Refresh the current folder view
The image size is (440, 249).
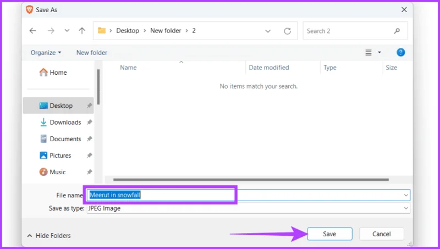pyautogui.click(x=287, y=31)
